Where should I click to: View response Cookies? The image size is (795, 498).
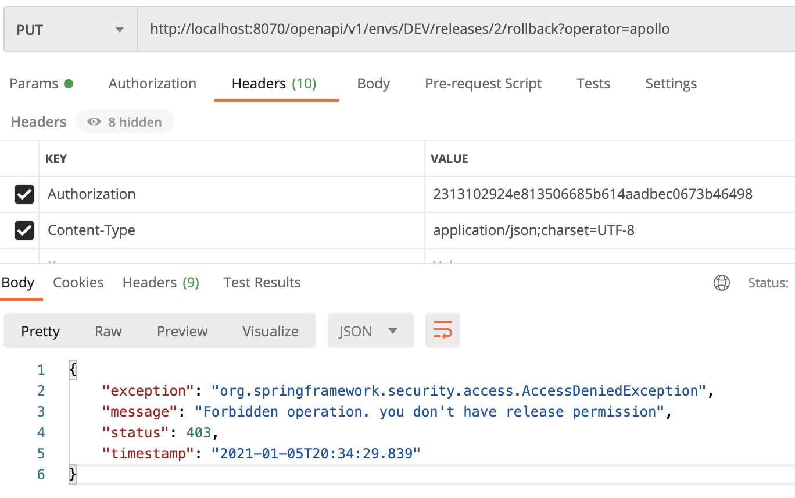[x=78, y=282]
